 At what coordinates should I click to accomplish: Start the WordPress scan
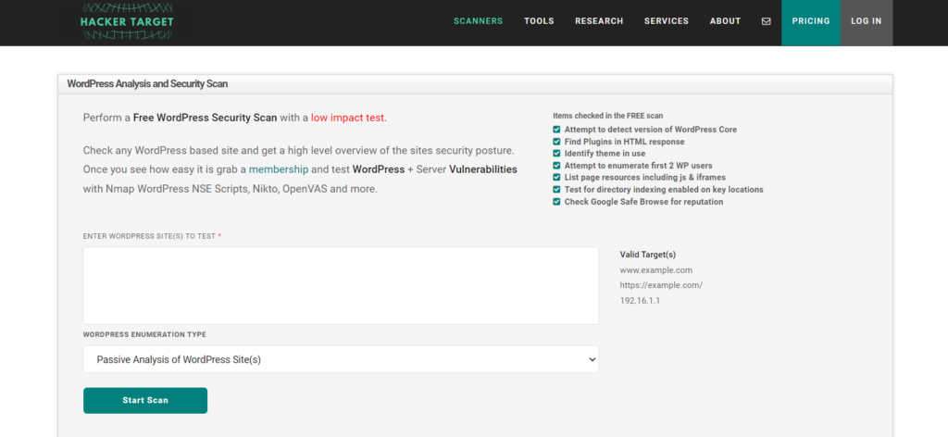point(145,400)
